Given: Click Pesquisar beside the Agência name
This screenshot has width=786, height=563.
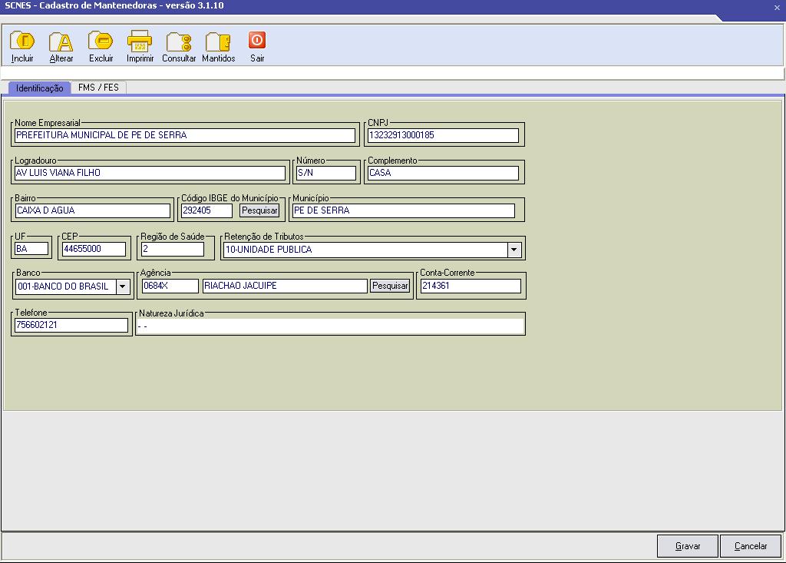Looking at the screenshot, I should [x=390, y=286].
